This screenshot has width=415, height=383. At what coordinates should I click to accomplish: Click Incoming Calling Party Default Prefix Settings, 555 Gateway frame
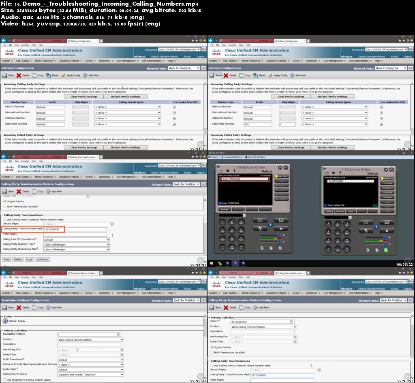coord(333,97)
